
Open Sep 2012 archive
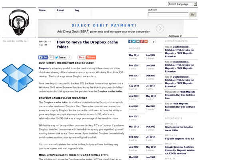tap(134, 137)
